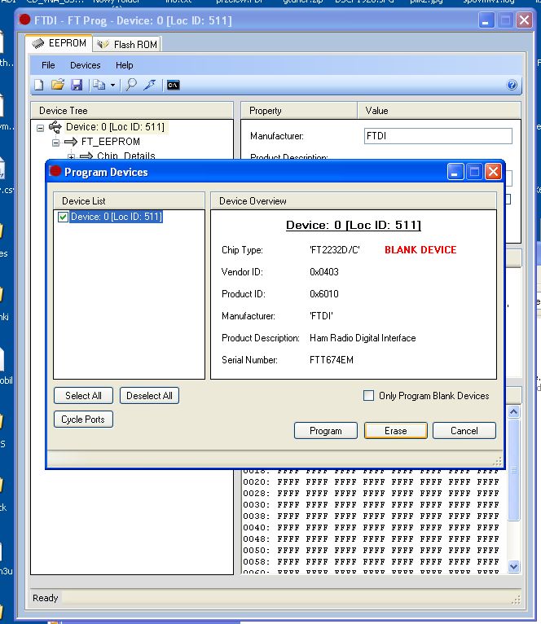Click the Ready status bar text
The image size is (541, 624).
pos(46,598)
